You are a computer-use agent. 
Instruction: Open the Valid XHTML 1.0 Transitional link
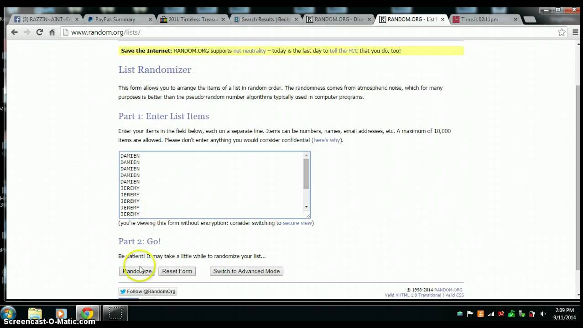[x=413, y=295]
